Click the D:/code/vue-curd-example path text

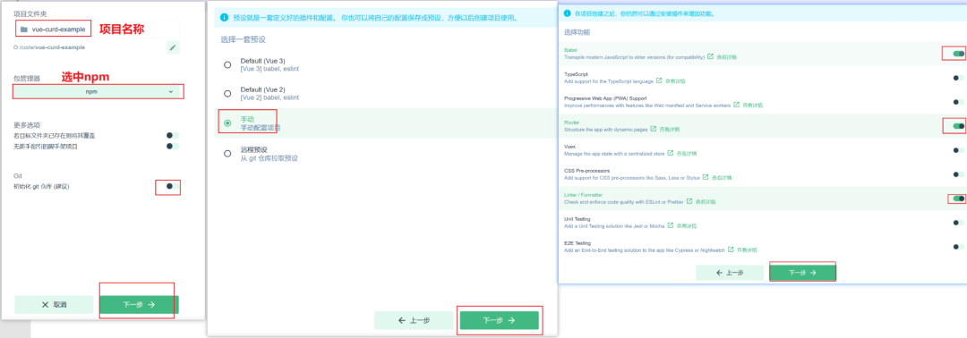pyautogui.click(x=49, y=46)
